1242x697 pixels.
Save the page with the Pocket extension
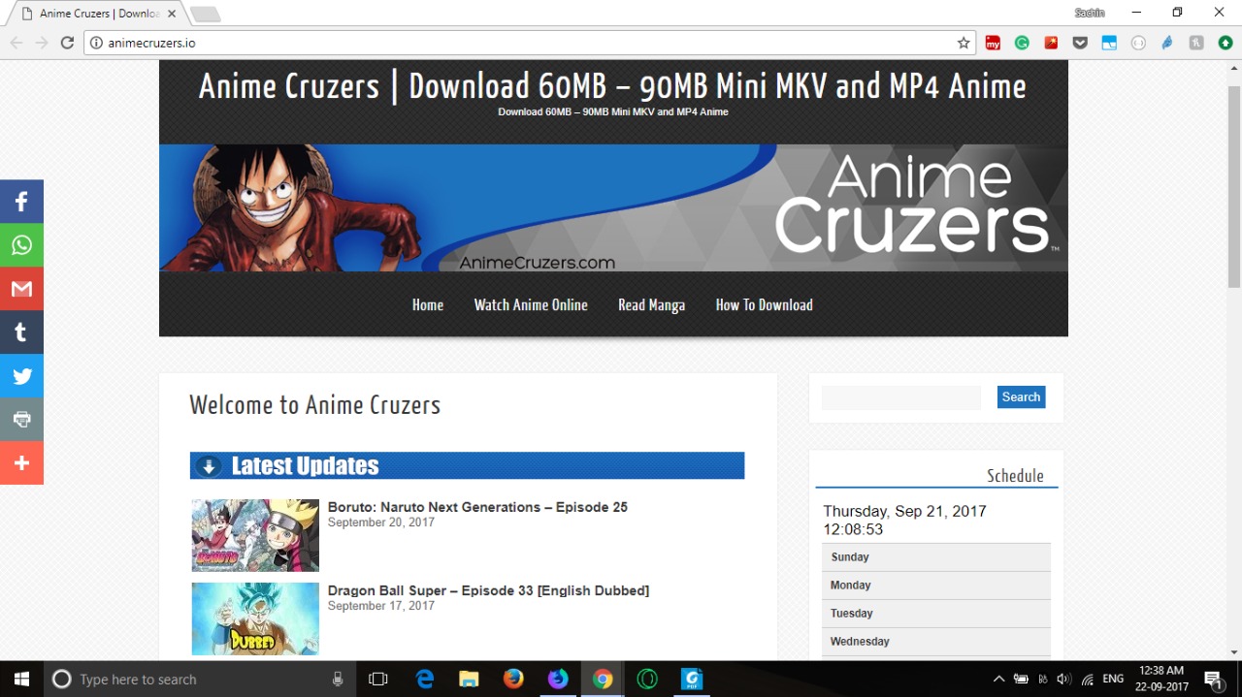point(1080,43)
